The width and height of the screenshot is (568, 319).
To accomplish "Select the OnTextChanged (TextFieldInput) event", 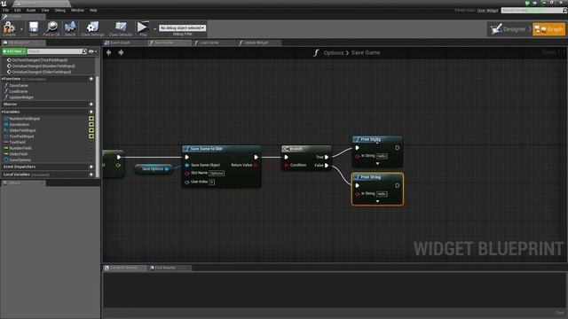I will pyautogui.click(x=39, y=60).
